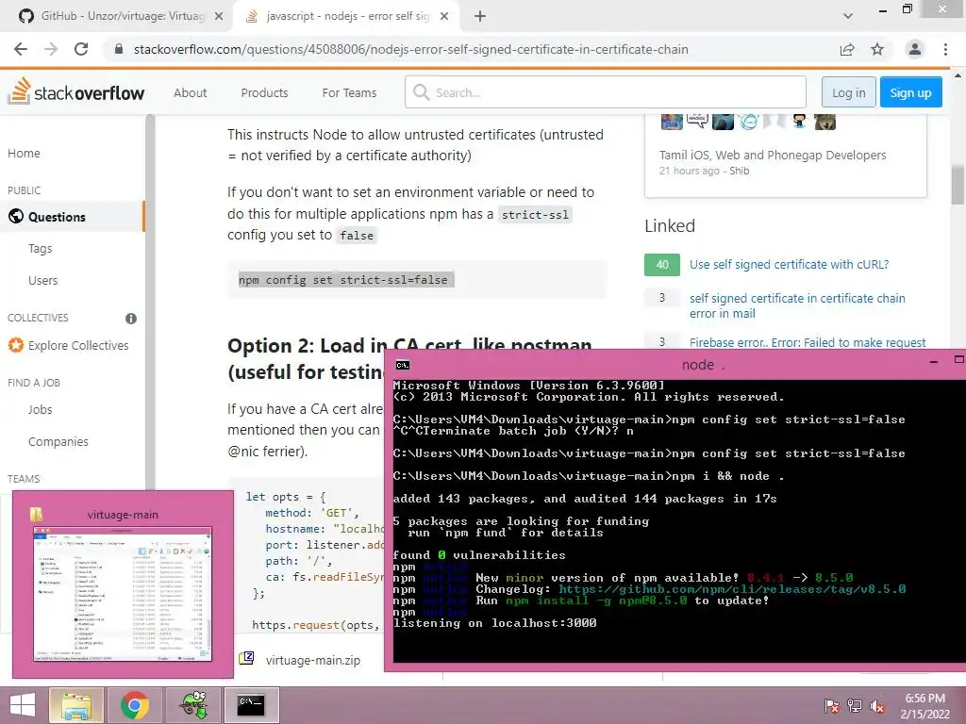The height and width of the screenshot is (724, 966).
Task: Open Google Chrome from the taskbar
Action: [134, 705]
